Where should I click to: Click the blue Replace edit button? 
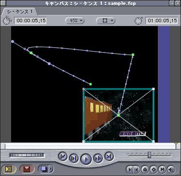[x=44, y=169]
